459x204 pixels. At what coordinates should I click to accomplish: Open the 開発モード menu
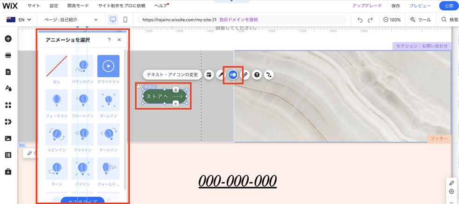click(78, 6)
